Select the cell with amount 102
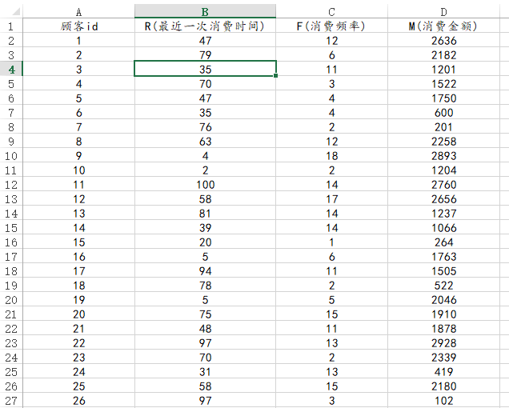The width and height of the screenshot is (509, 408). click(x=443, y=400)
